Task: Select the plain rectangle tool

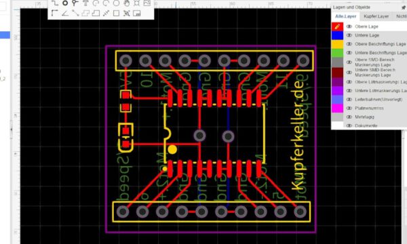Action: (x=116, y=13)
